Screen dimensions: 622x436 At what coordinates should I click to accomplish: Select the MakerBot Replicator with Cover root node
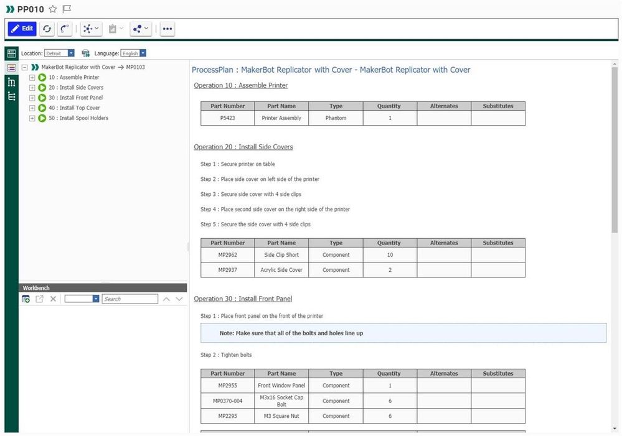pyautogui.click(x=93, y=67)
